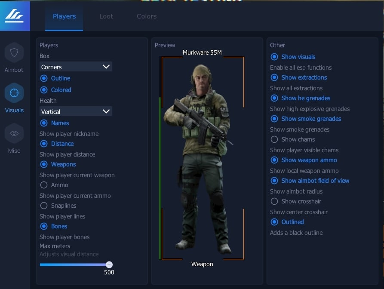Open the Aimbot section shield icon

(14, 53)
